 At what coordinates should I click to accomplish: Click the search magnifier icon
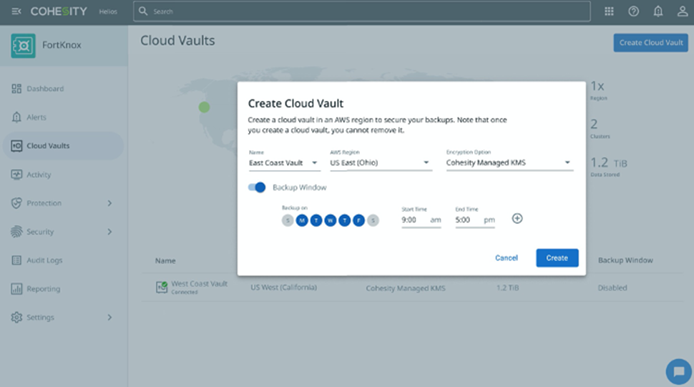point(143,11)
